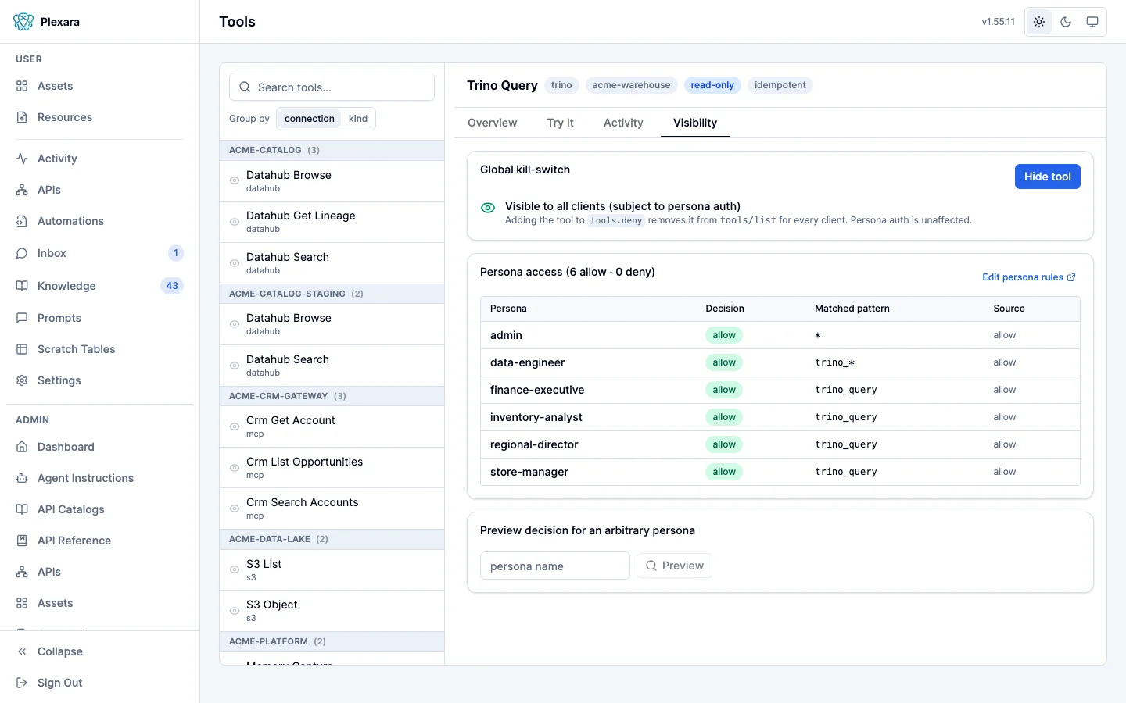Collapse the ACME-CRM-GATEWAY group header

tap(332, 396)
